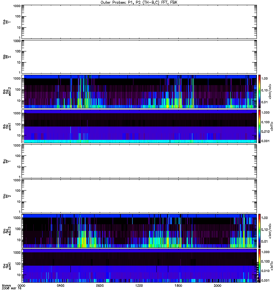
Task: Click the 'hhmm' axis unit label
Action: (6, 286)
